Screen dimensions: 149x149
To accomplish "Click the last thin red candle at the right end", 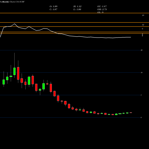I will (x=131, y=113).
